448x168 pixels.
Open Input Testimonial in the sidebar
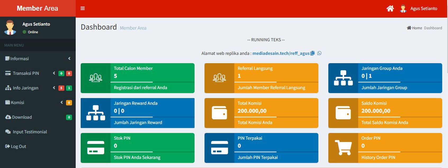click(30, 132)
